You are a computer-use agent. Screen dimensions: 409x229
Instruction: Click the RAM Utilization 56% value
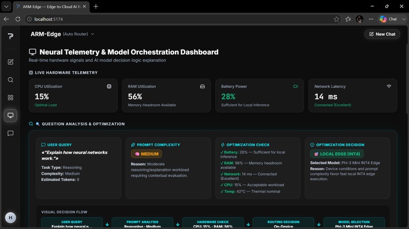[x=135, y=97]
